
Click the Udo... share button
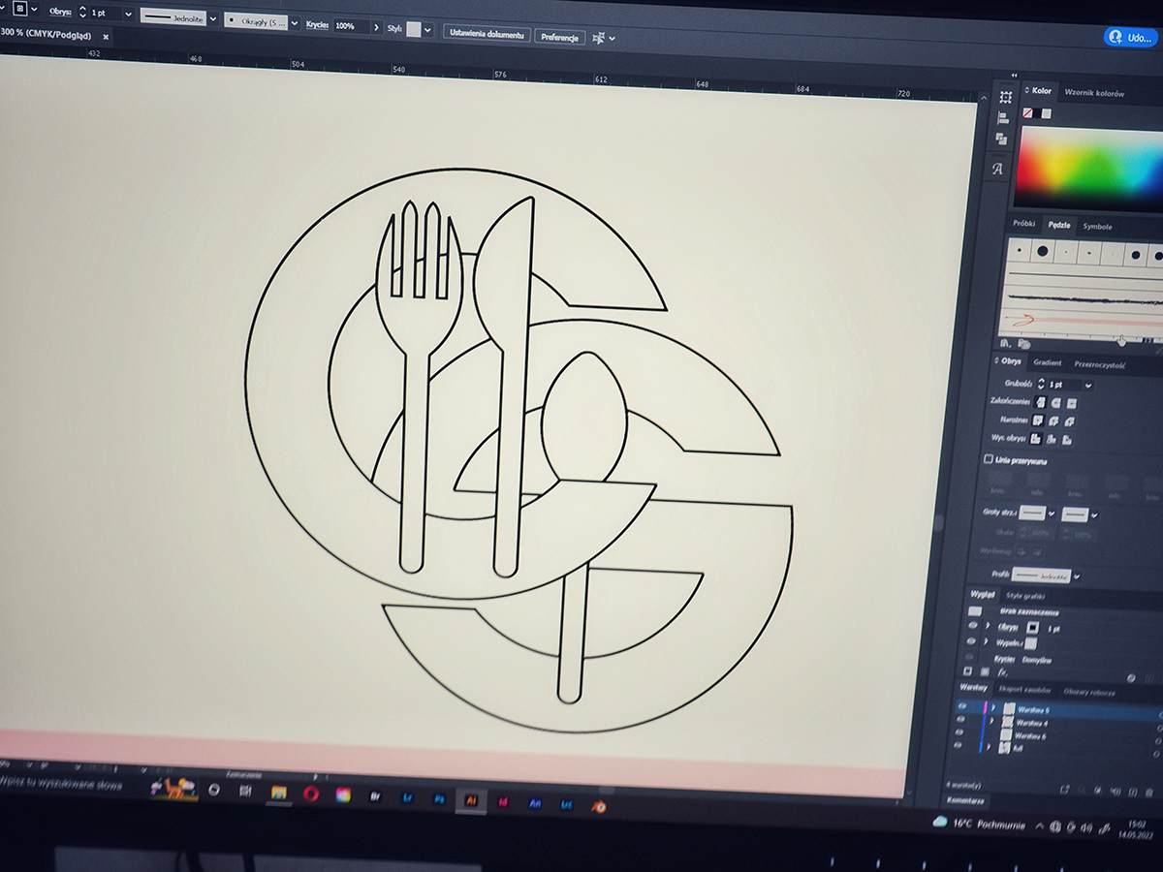pos(1131,37)
